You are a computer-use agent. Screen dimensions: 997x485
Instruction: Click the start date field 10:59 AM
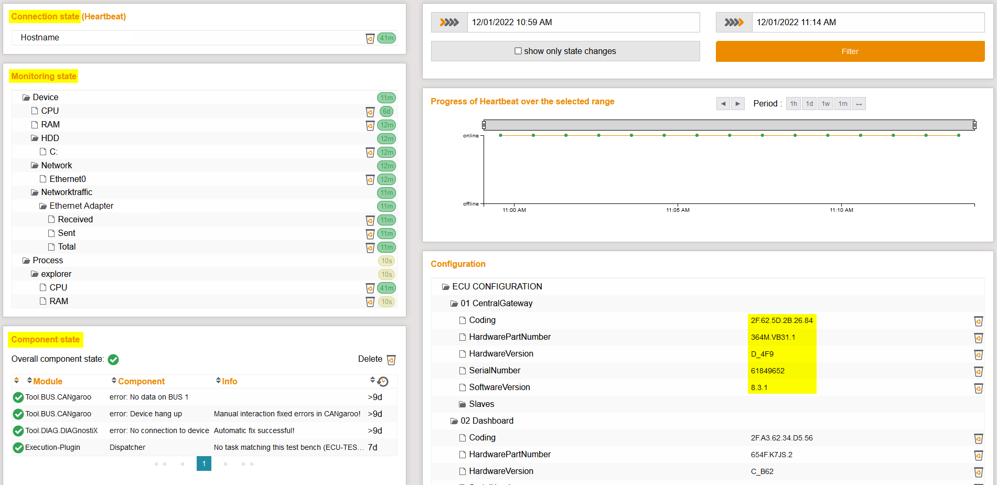tap(583, 23)
